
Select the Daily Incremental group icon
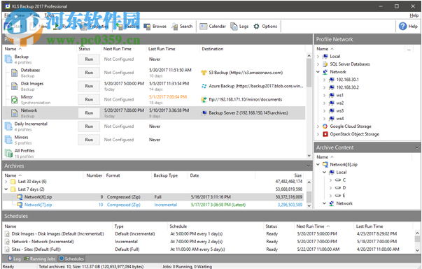pyautogui.click(x=8, y=126)
